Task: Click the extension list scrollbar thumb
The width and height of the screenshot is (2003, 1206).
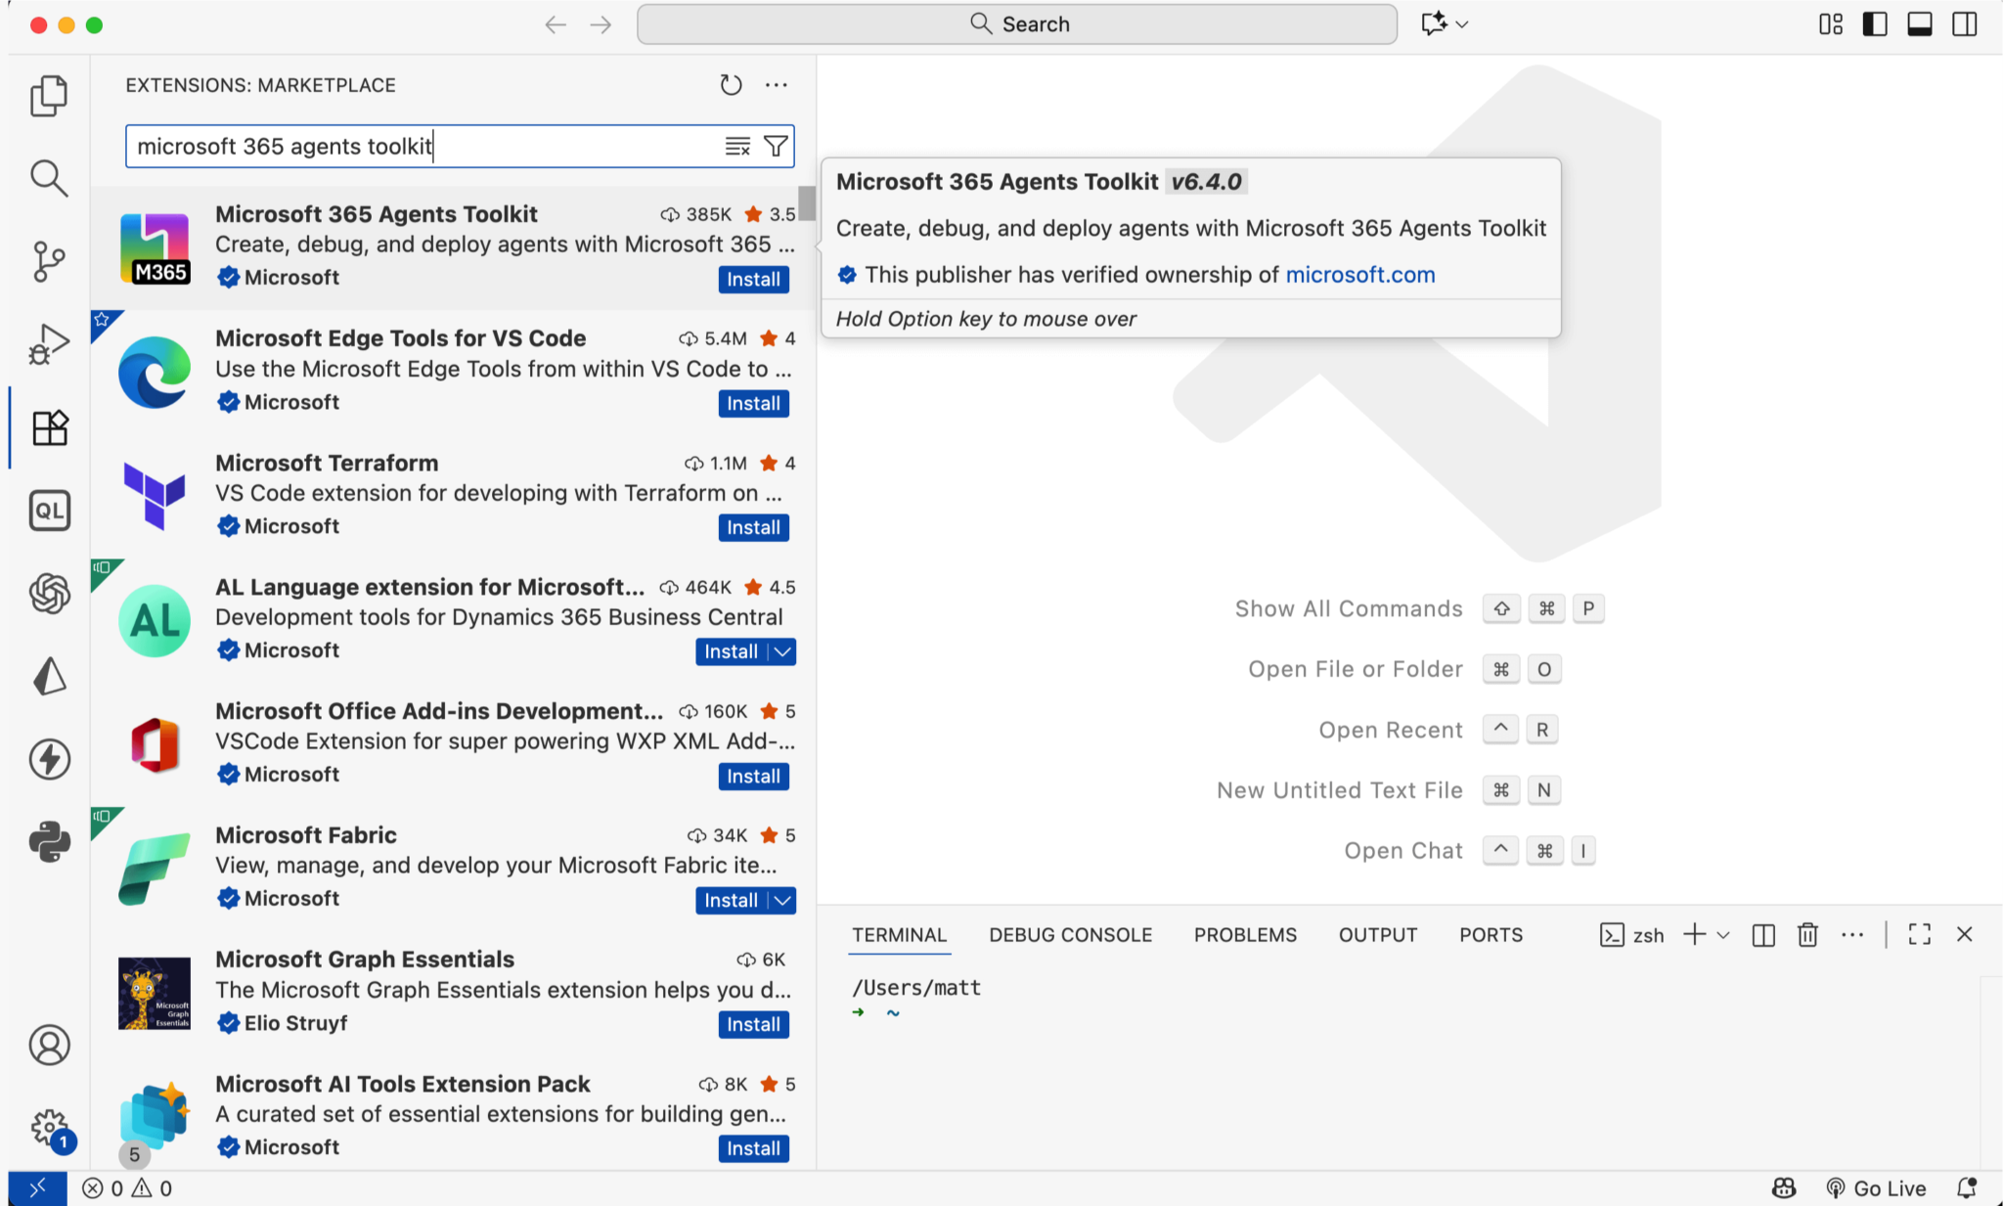Action: point(807,203)
